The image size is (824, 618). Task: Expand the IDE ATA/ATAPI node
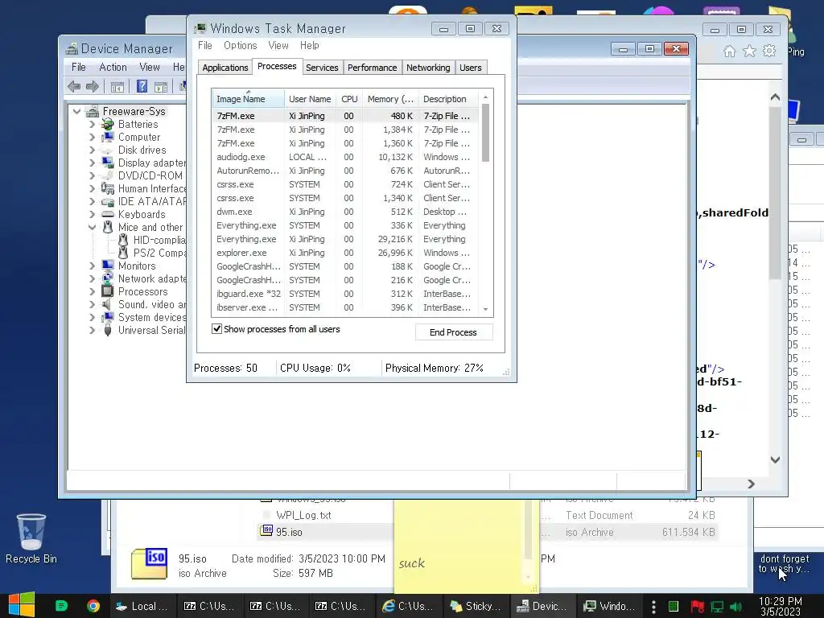pyautogui.click(x=93, y=202)
